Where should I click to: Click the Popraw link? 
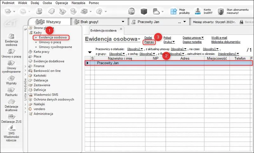tap(149, 42)
